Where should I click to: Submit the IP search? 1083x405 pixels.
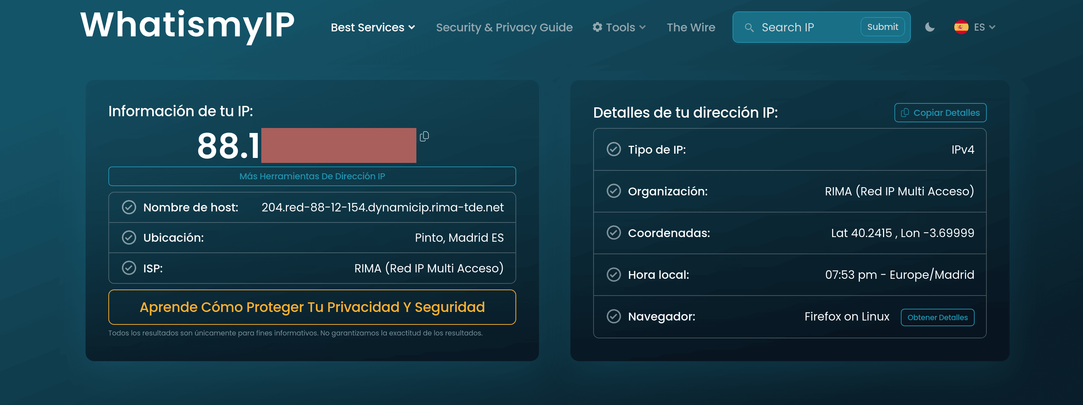(x=882, y=27)
